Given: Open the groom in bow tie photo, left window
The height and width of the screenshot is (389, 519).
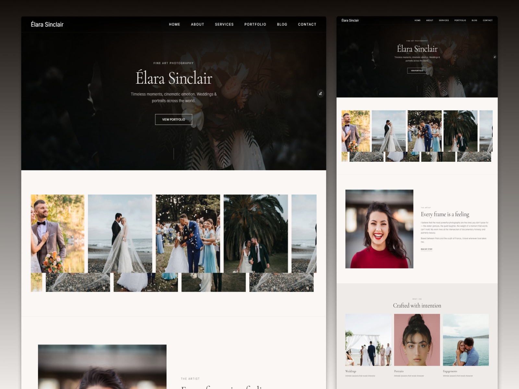Looking at the screenshot, I should (x=57, y=233).
